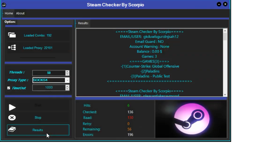Click the Loaded Proxy: 22101 button
The height and width of the screenshot is (148, 264).
pyautogui.click(x=38, y=48)
